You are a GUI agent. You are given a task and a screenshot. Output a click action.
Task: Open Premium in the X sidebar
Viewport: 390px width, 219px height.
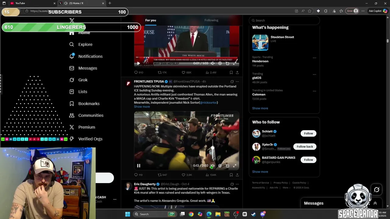82,127
